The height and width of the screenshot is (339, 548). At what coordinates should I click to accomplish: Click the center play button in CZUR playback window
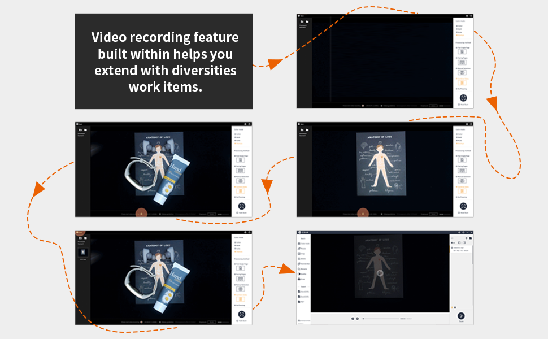click(380, 273)
